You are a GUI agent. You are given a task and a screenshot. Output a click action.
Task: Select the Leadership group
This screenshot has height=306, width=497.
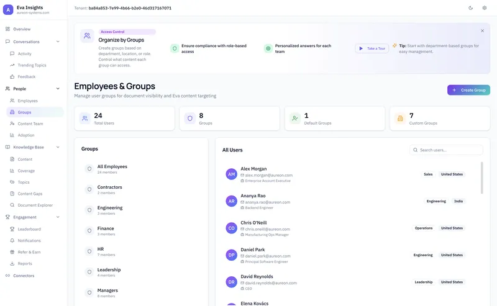[x=141, y=272]
